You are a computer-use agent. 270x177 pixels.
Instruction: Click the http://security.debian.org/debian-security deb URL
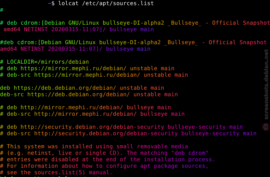(x=92, y=127)
